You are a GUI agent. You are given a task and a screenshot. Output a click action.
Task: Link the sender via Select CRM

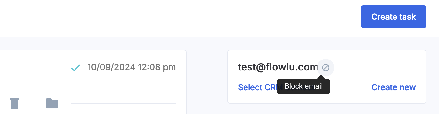tap(257, 87)
